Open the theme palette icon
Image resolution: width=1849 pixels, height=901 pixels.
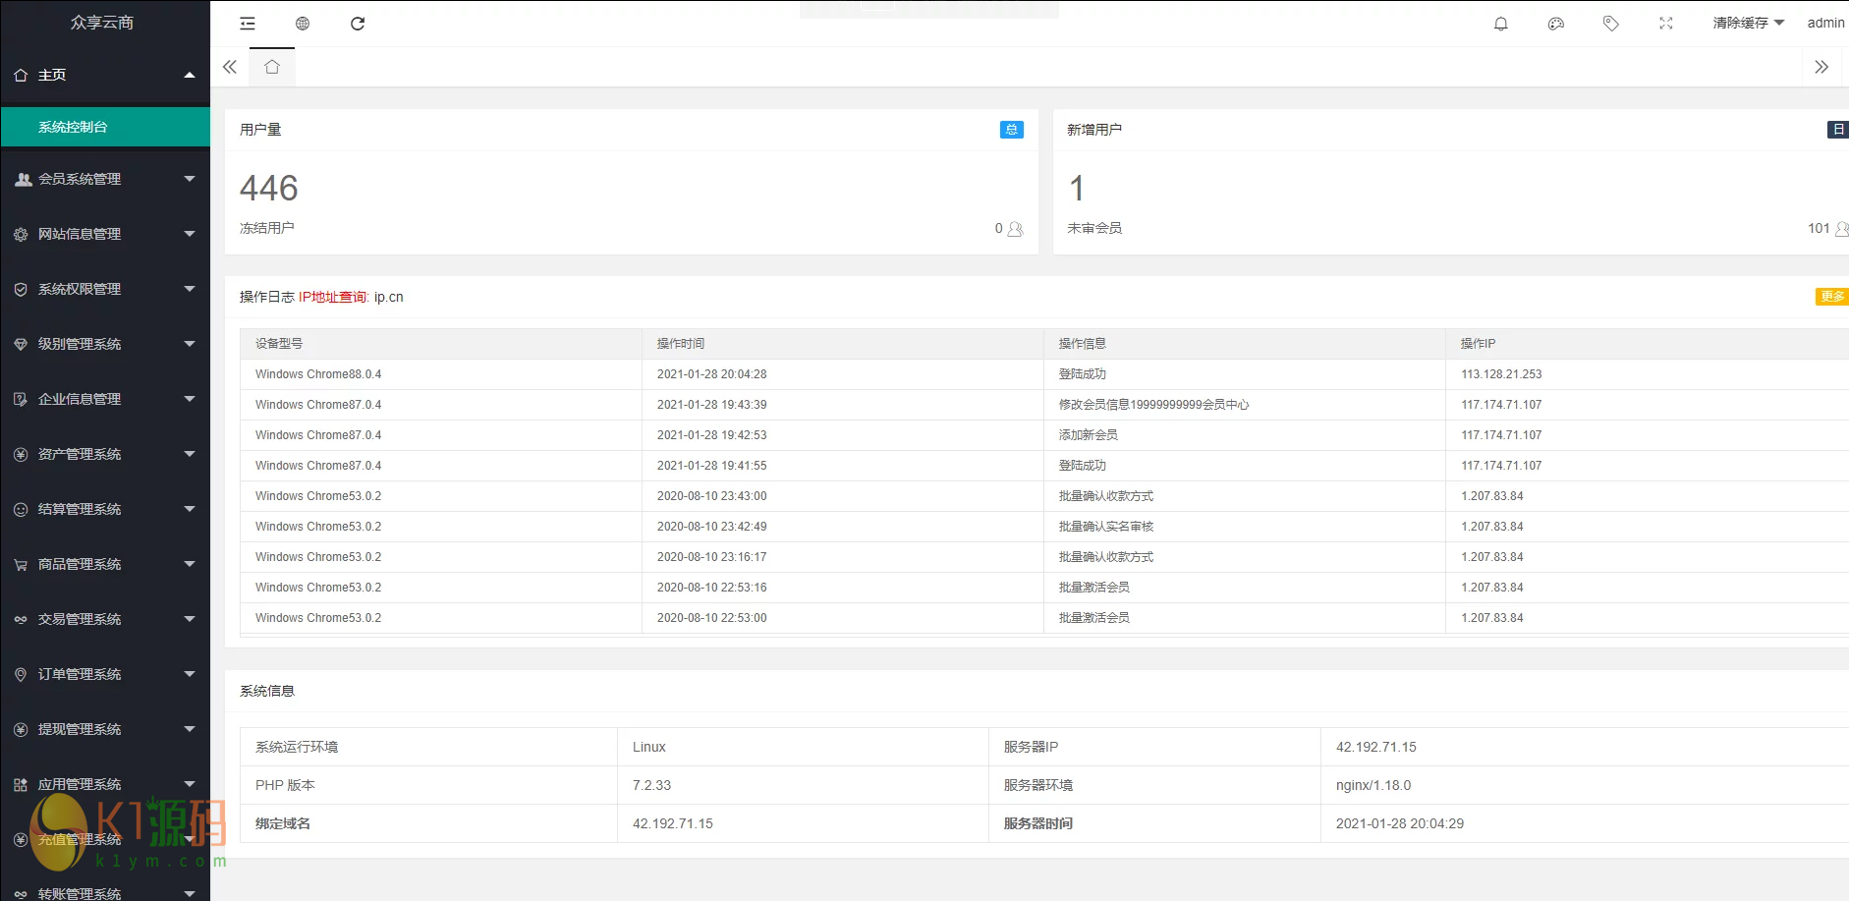(x=1555, y=24)
